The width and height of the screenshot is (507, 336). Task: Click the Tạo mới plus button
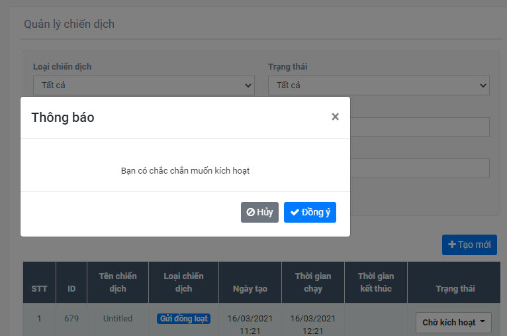469,245
